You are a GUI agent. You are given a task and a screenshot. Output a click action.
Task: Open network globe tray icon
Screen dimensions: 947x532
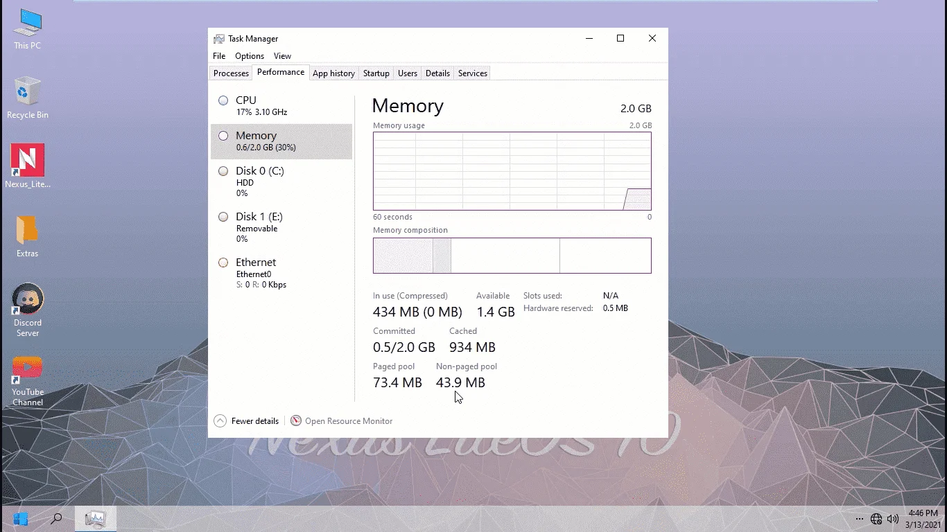coord(876,519)
